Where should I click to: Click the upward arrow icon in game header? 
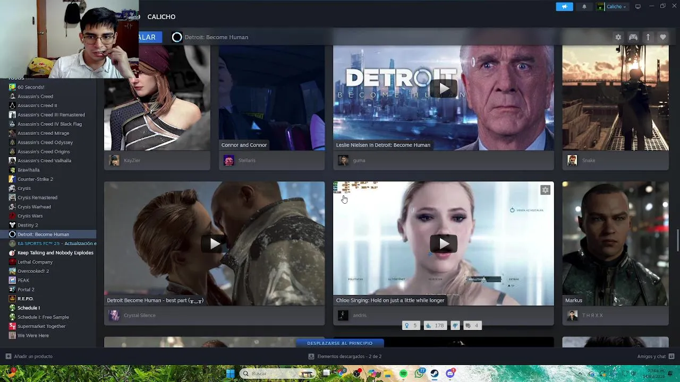click(648, 37)
